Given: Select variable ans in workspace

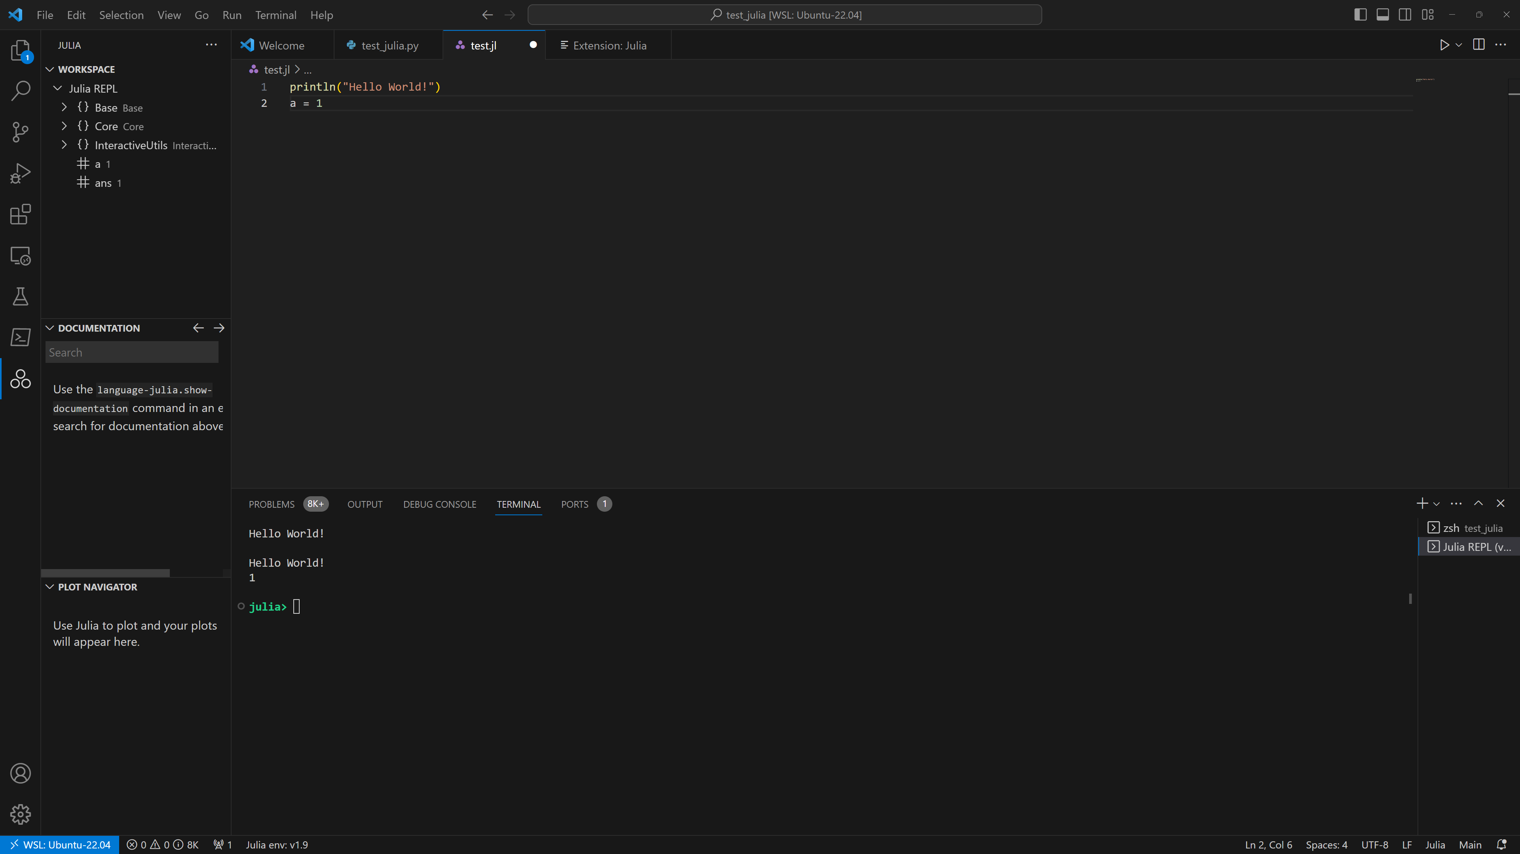Looking at the screenshot, I should pos(136,183).
